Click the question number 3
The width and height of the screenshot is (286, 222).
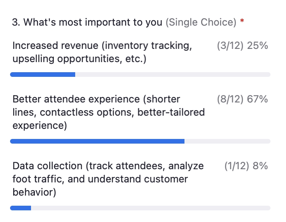pyautogui.click(x=16, y=22)
